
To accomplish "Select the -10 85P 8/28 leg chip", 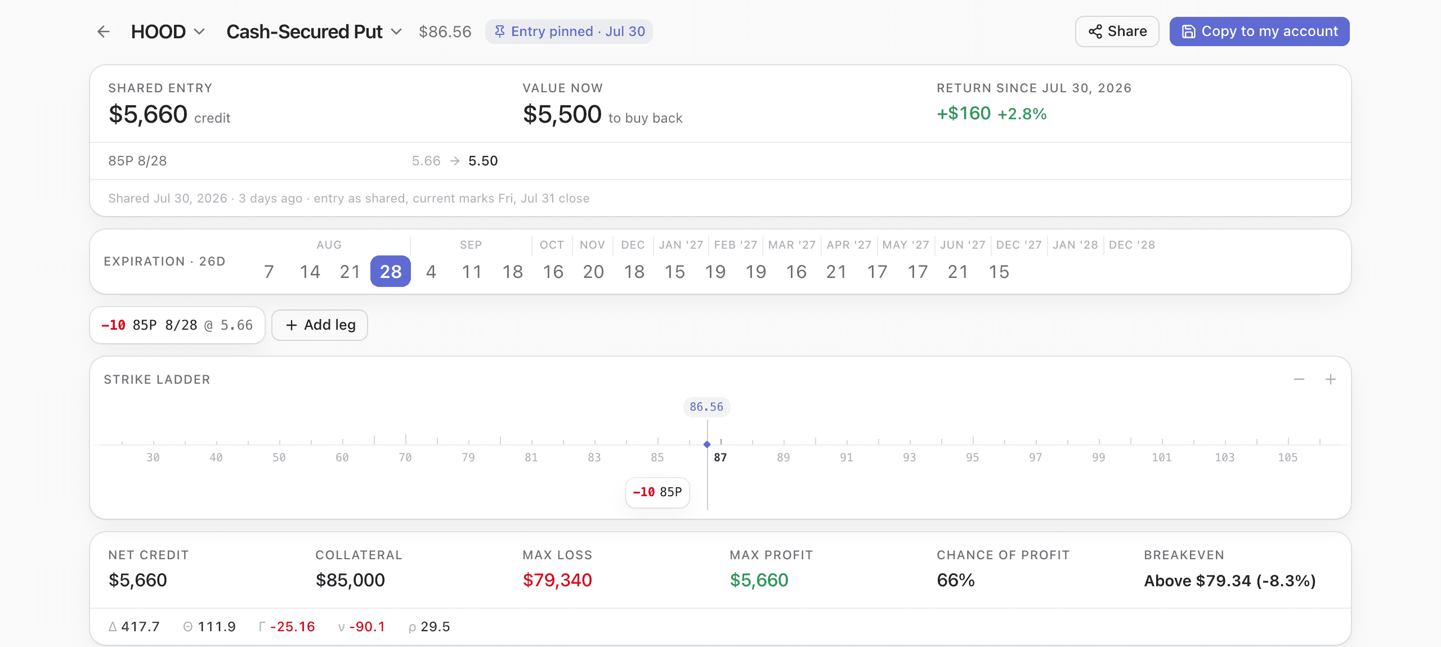I will click(x=177, y=325).
